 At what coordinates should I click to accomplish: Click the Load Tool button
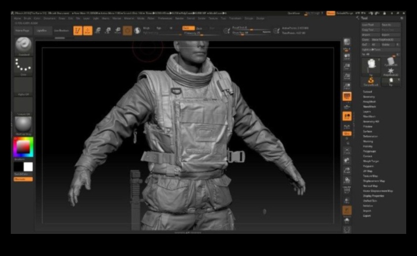(368, 25)
